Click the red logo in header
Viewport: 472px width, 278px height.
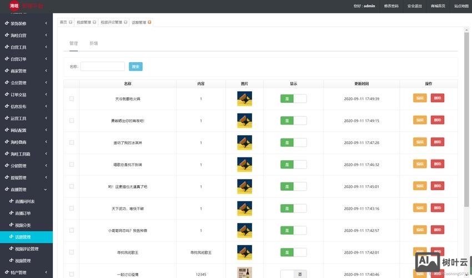(x=14, y=6)
